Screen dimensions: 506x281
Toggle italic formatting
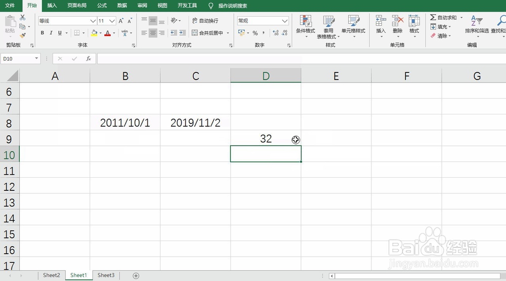[51, 33]
